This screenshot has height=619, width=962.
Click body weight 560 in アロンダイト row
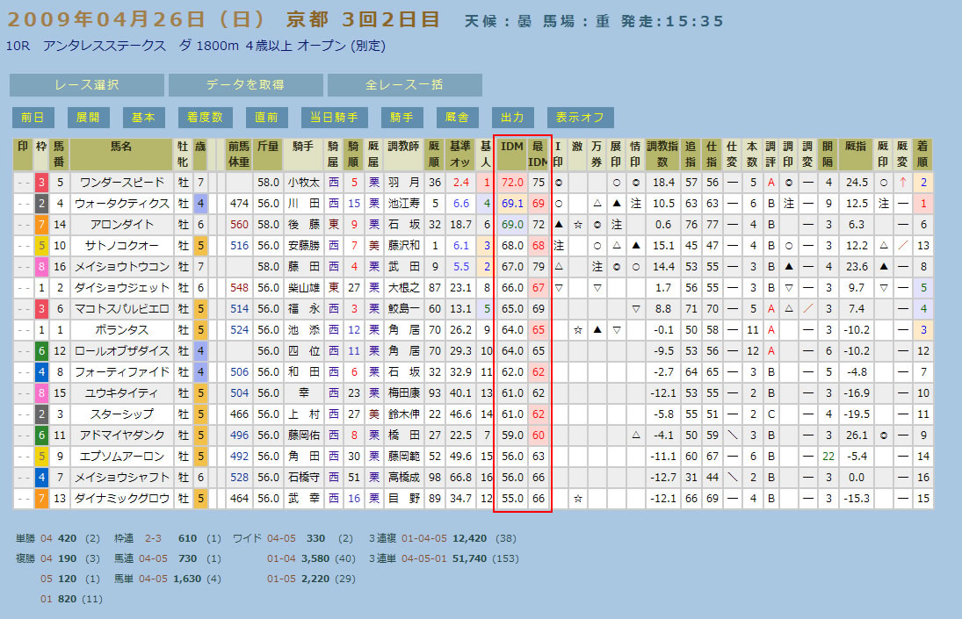tap(239, 224)
